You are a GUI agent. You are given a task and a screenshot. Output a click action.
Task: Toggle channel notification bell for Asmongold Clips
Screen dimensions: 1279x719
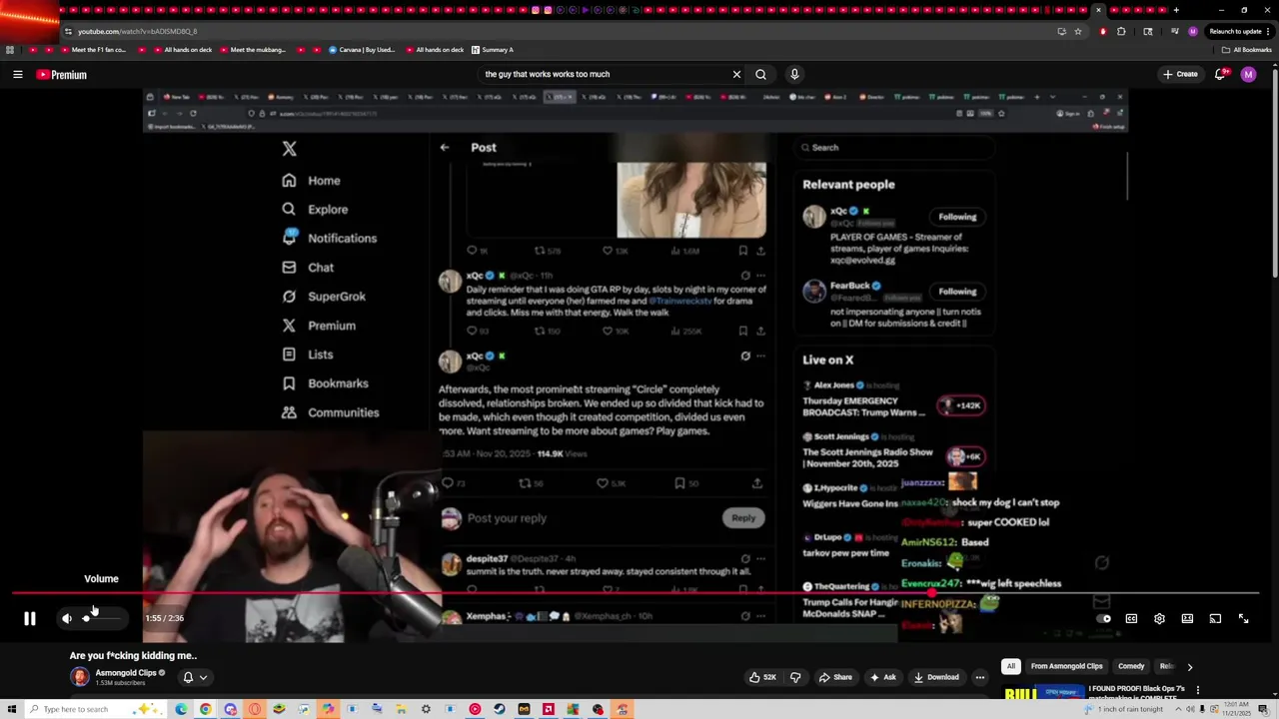pyautogui.click(x=188, y=677)
